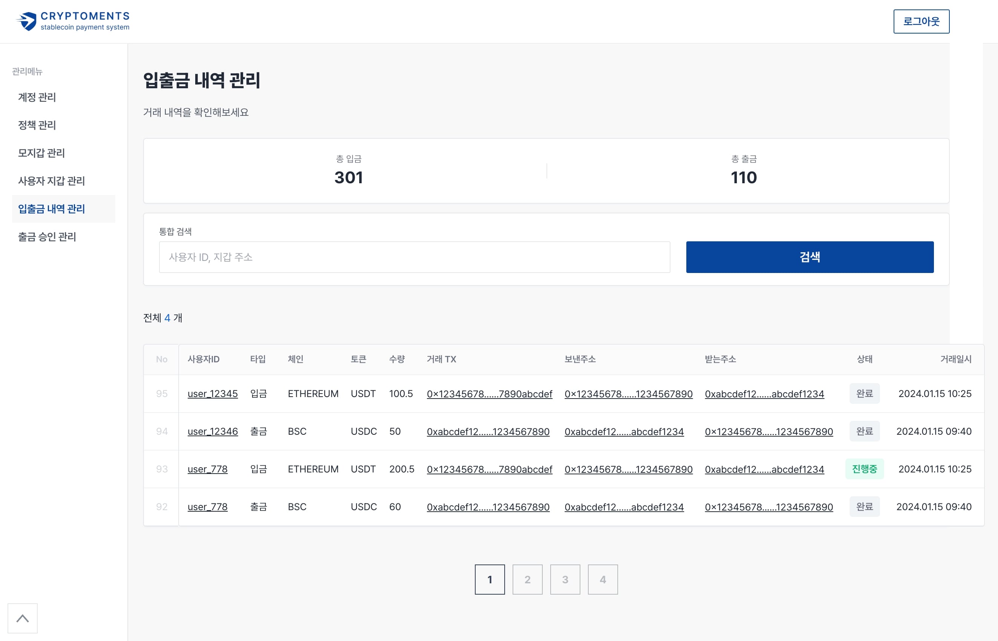Image resolution: width=998 pixels, height=641 pixels.
Task: Go to 사용자 지갑 관리
Action: [51, 181]
